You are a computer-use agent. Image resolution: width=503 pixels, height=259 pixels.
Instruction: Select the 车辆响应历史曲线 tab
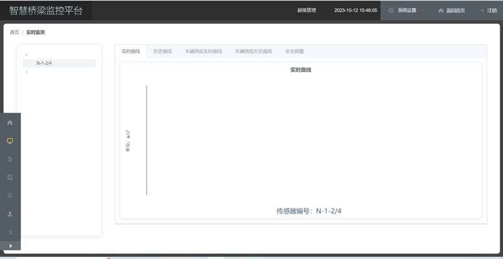click(253, 51)
